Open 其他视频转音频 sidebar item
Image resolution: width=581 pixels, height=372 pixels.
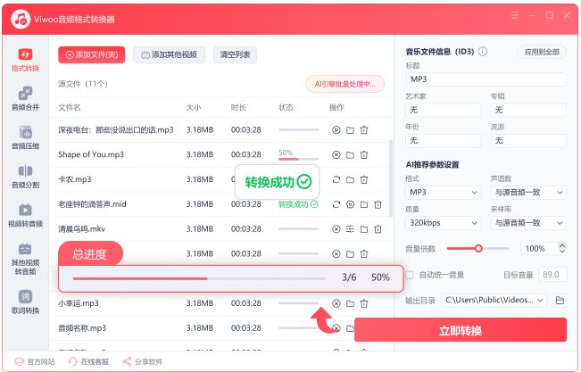point(25,259)
